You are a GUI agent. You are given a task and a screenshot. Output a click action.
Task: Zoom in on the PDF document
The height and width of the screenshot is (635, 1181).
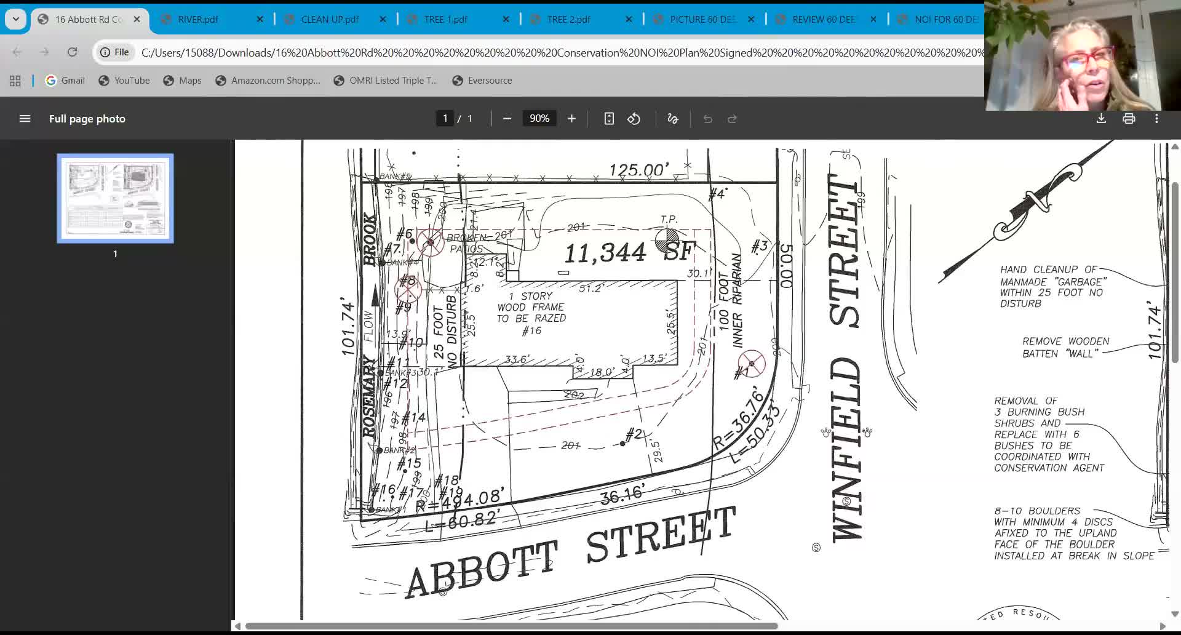[x=571, y=118]
